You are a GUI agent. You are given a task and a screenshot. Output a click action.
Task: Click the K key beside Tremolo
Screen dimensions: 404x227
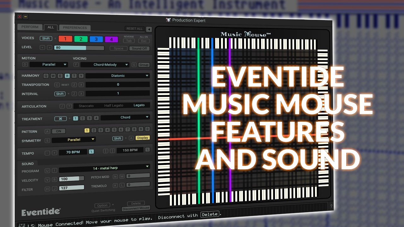[x=115, y=185]
